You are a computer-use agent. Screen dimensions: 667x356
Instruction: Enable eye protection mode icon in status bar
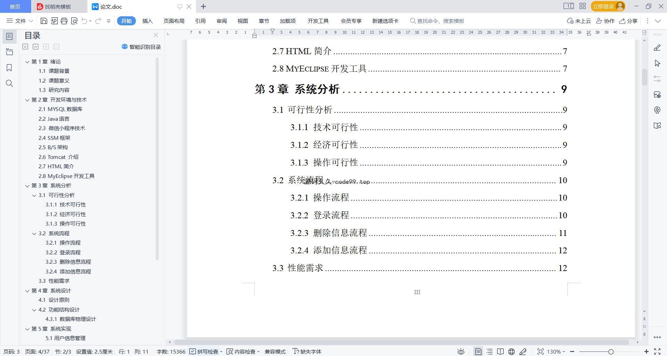461,351
